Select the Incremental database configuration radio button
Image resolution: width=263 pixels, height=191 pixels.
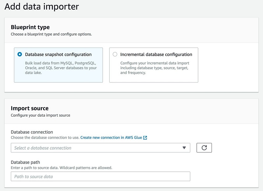pos(115,54)
